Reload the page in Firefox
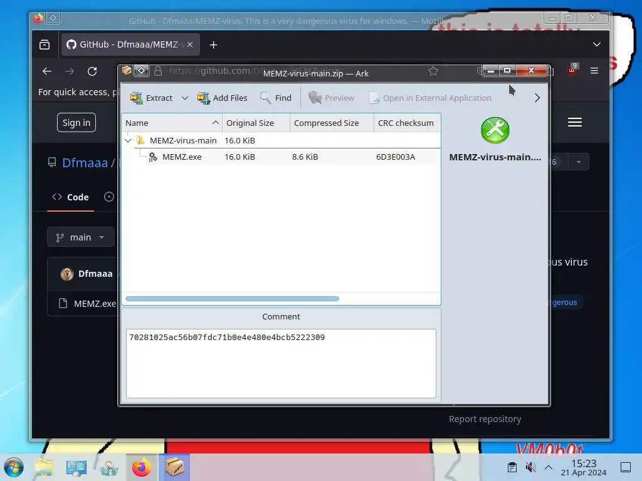 click(x=92, y=71)
